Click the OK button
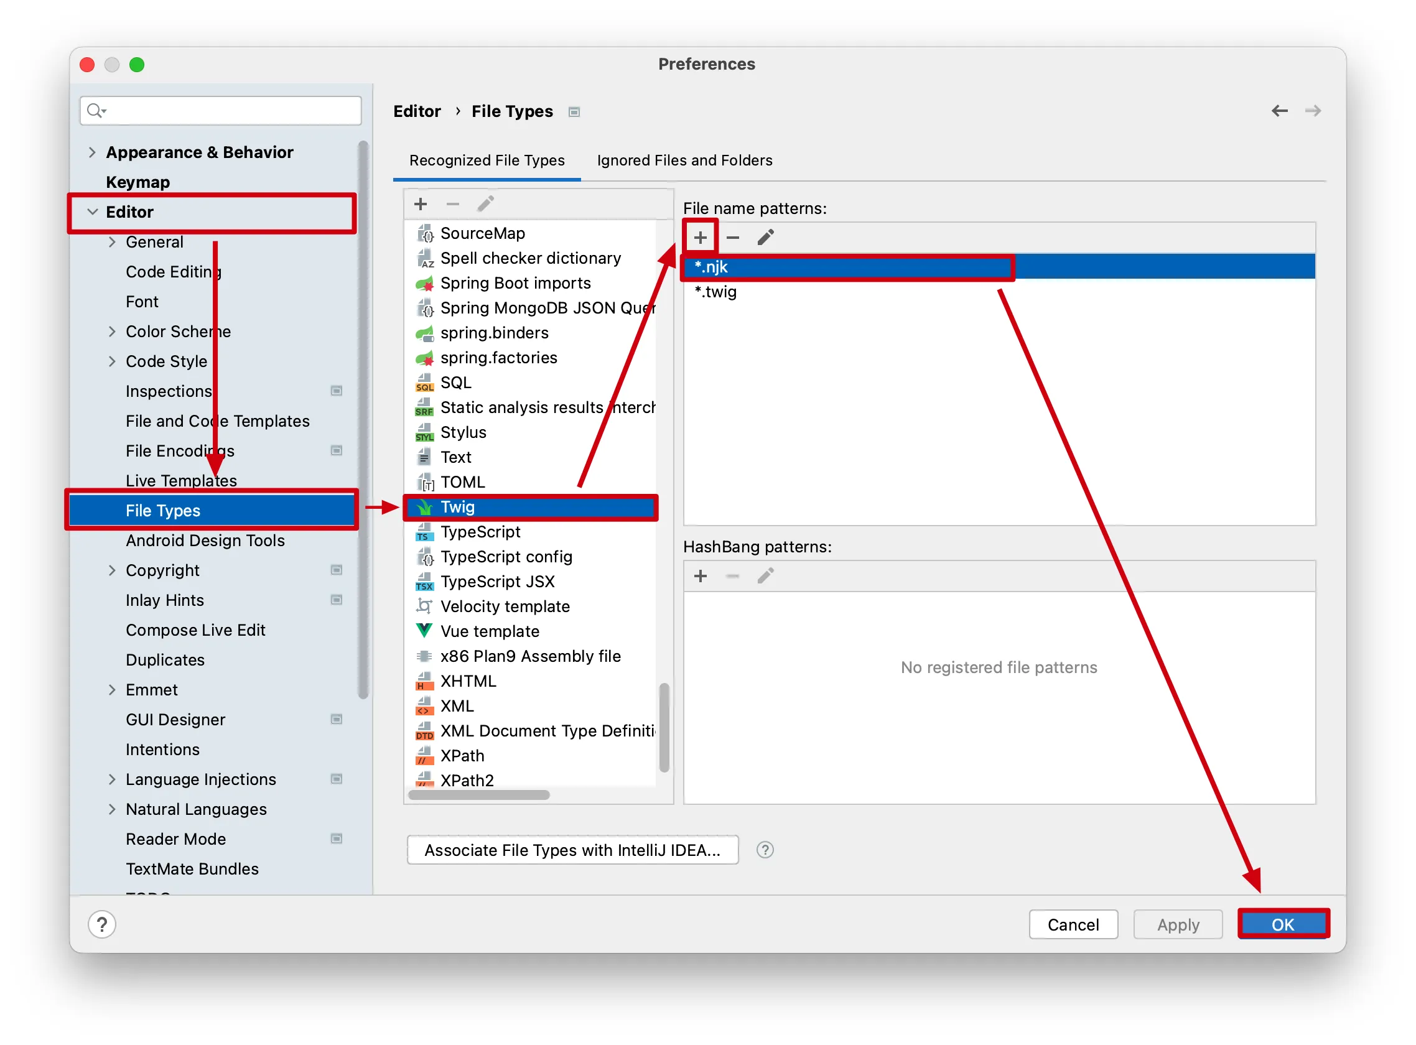This screenshot has height=1045, width=1416. (x=1283, y=925)
